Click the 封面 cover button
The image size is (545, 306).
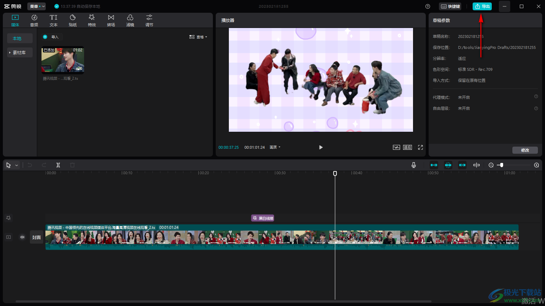click(37, 237)
